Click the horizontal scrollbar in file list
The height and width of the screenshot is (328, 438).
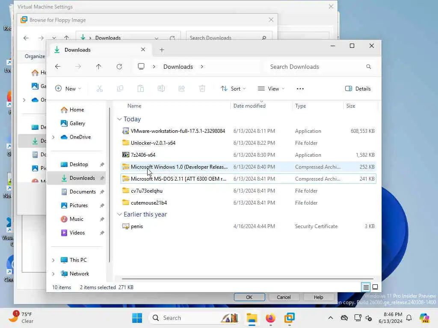click(x=248, y=278)
